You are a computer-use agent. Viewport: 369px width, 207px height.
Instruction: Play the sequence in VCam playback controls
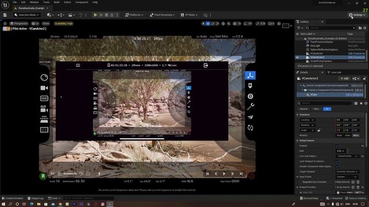pos(224,174)
